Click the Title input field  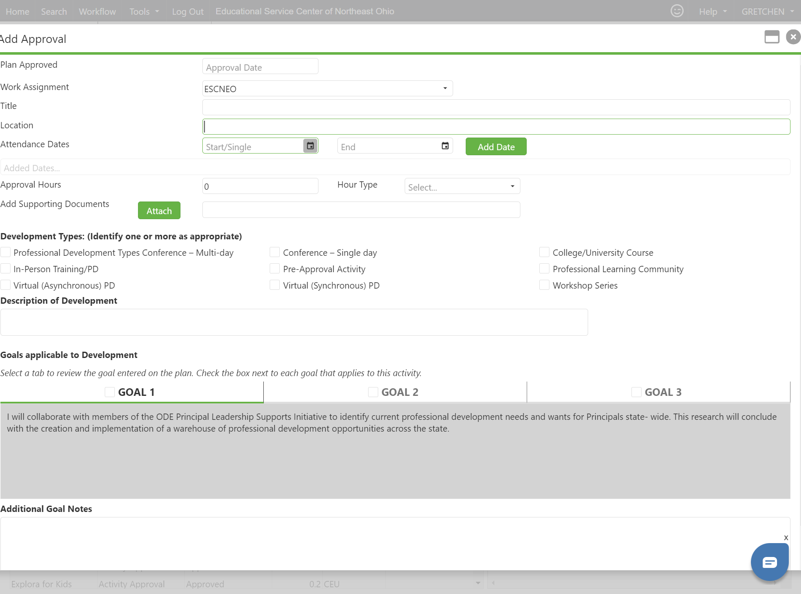(496, 107)
